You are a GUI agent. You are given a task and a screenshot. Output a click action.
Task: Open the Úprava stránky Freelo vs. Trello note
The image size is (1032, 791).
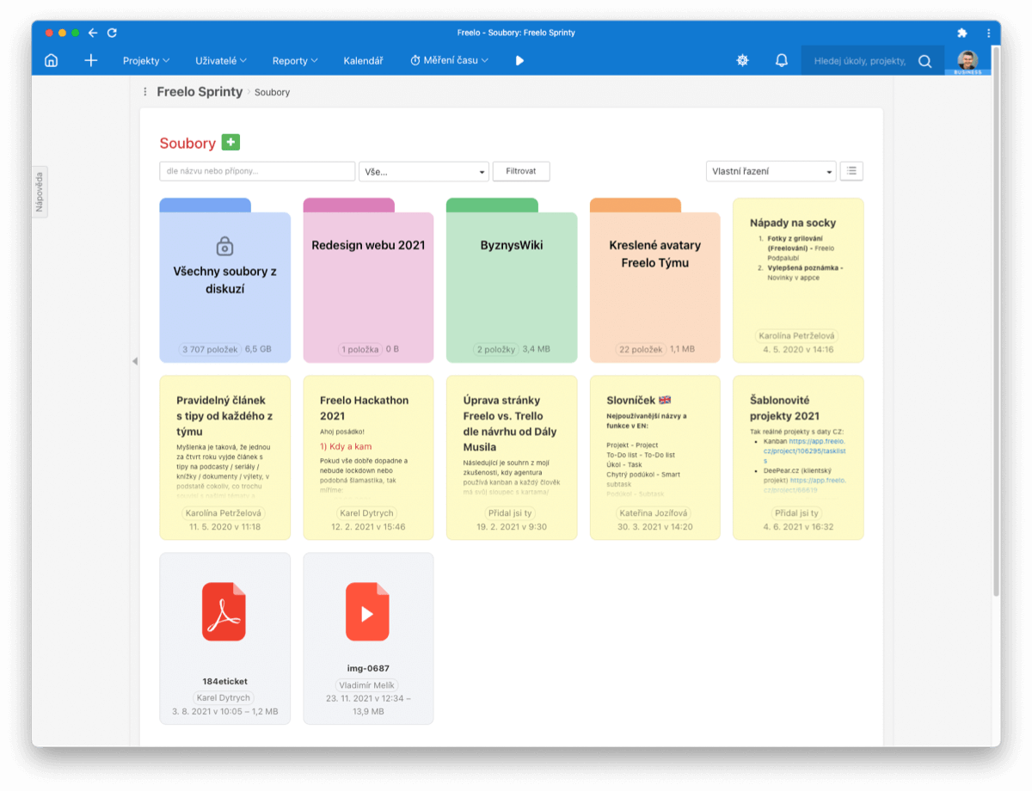click(512, 457)
